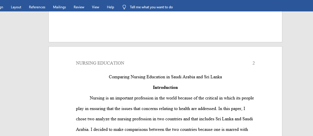This screenshot has width=313, height=136.
Task: Open the Help tab
Action: click(x=110, y=7)
